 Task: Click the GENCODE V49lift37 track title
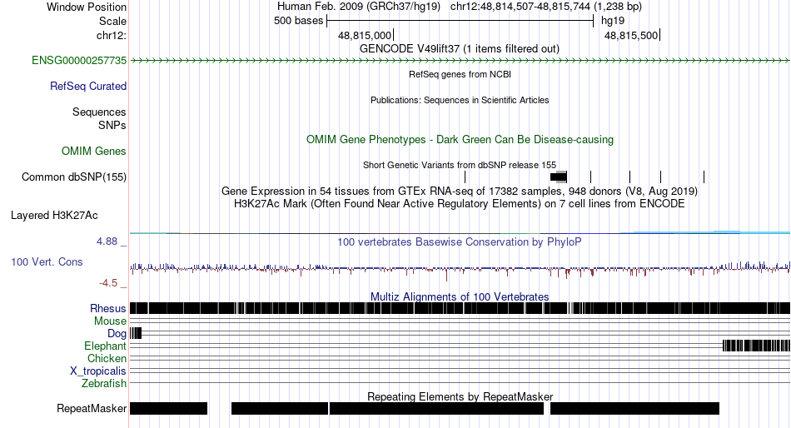459,49
